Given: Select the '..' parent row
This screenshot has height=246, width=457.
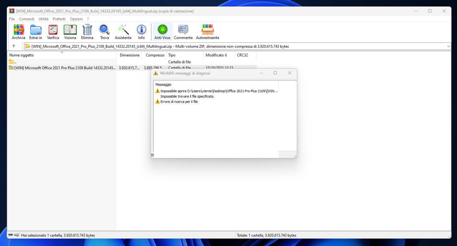Looking at the screenshot, I should [132, 62].
